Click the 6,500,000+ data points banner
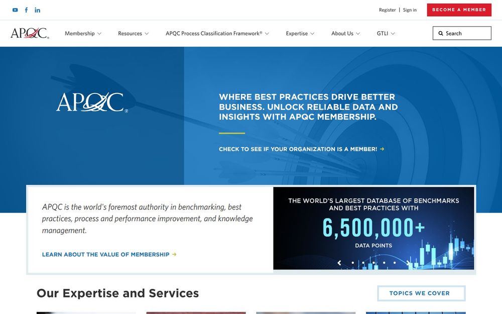Viewport: 502px width, 314px height. (x=373, y=228)
